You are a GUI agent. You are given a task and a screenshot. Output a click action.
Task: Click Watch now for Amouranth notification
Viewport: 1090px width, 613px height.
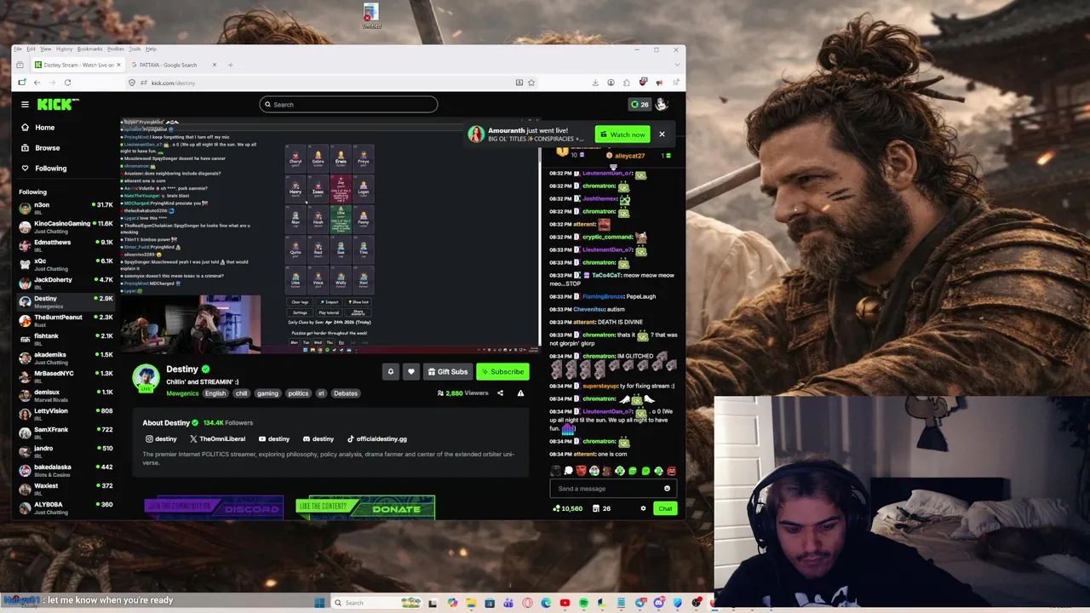[622, 135]
